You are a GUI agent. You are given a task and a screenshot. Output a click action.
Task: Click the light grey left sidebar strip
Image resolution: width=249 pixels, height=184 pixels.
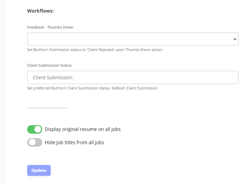[3, 92]
